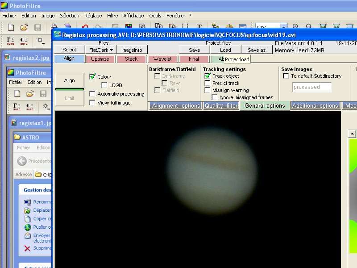The image size is (357, 268).
Task: Decrease brightness with the sun minus icon
Action: click(x=41, y=41)
